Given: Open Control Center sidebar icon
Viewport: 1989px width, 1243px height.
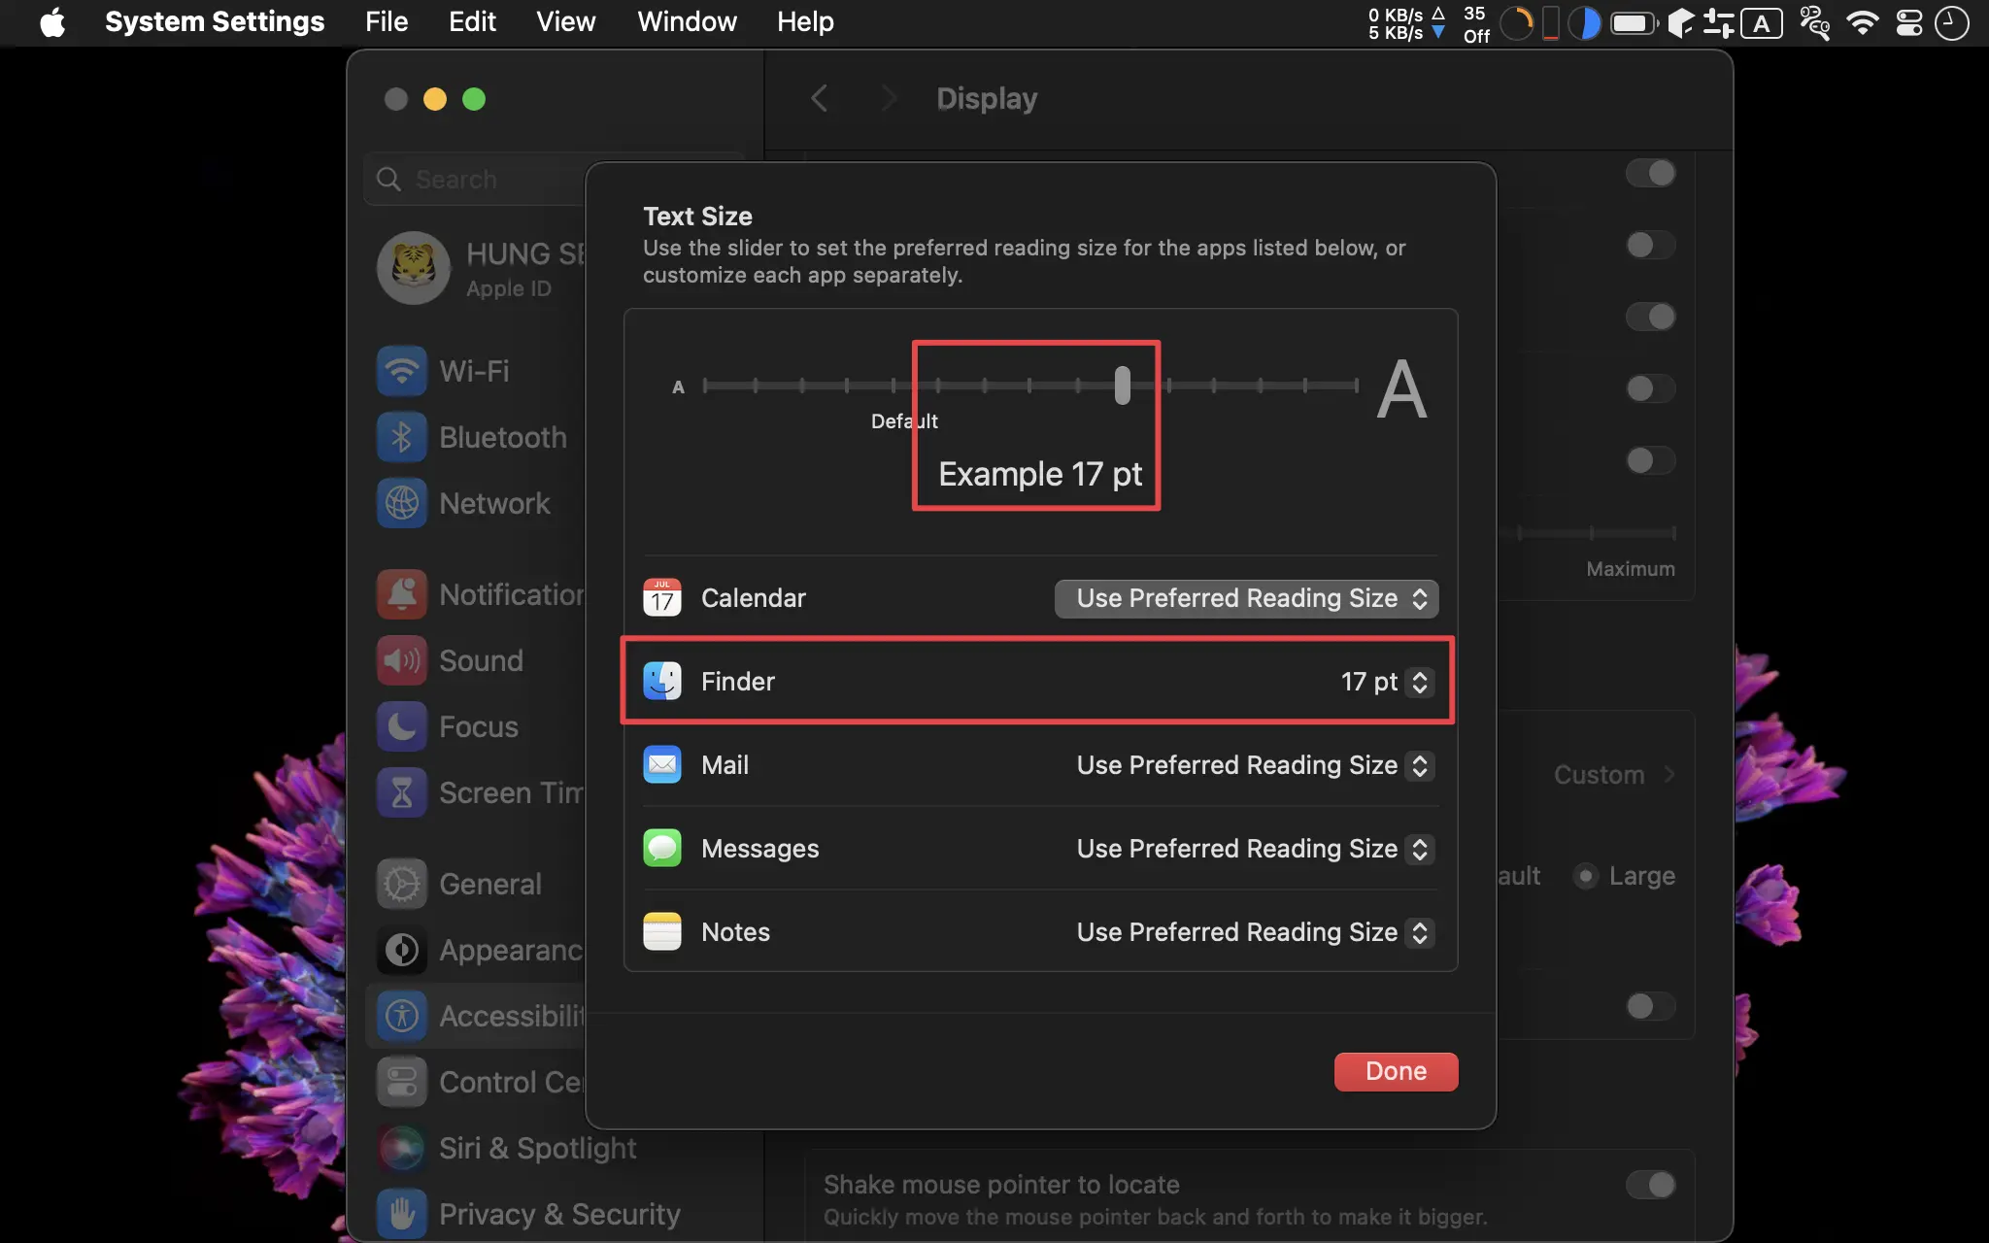Looking at the screenshot, I should (401, 1082).
